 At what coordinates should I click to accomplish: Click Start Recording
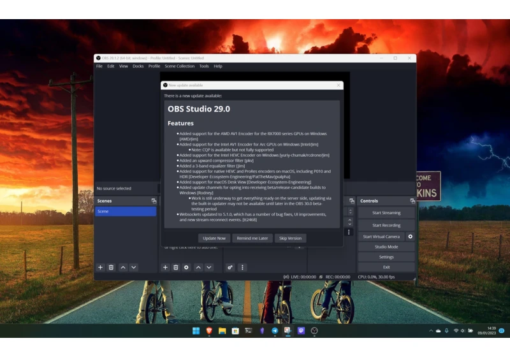pos(386,225)
